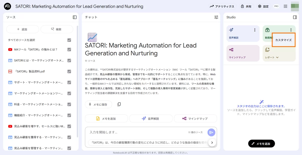The width and height of the screenshot is (302, 155).
Task: Open the 動画解説 card more options menu
Action: [291, 30]
